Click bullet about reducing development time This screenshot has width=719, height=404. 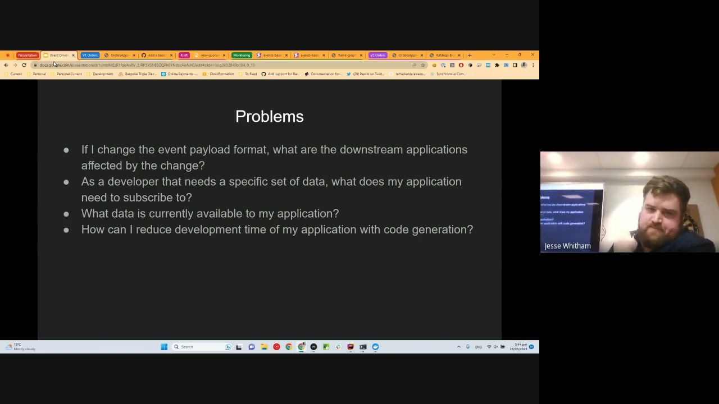pyautogui.click(x=277, y=229)
